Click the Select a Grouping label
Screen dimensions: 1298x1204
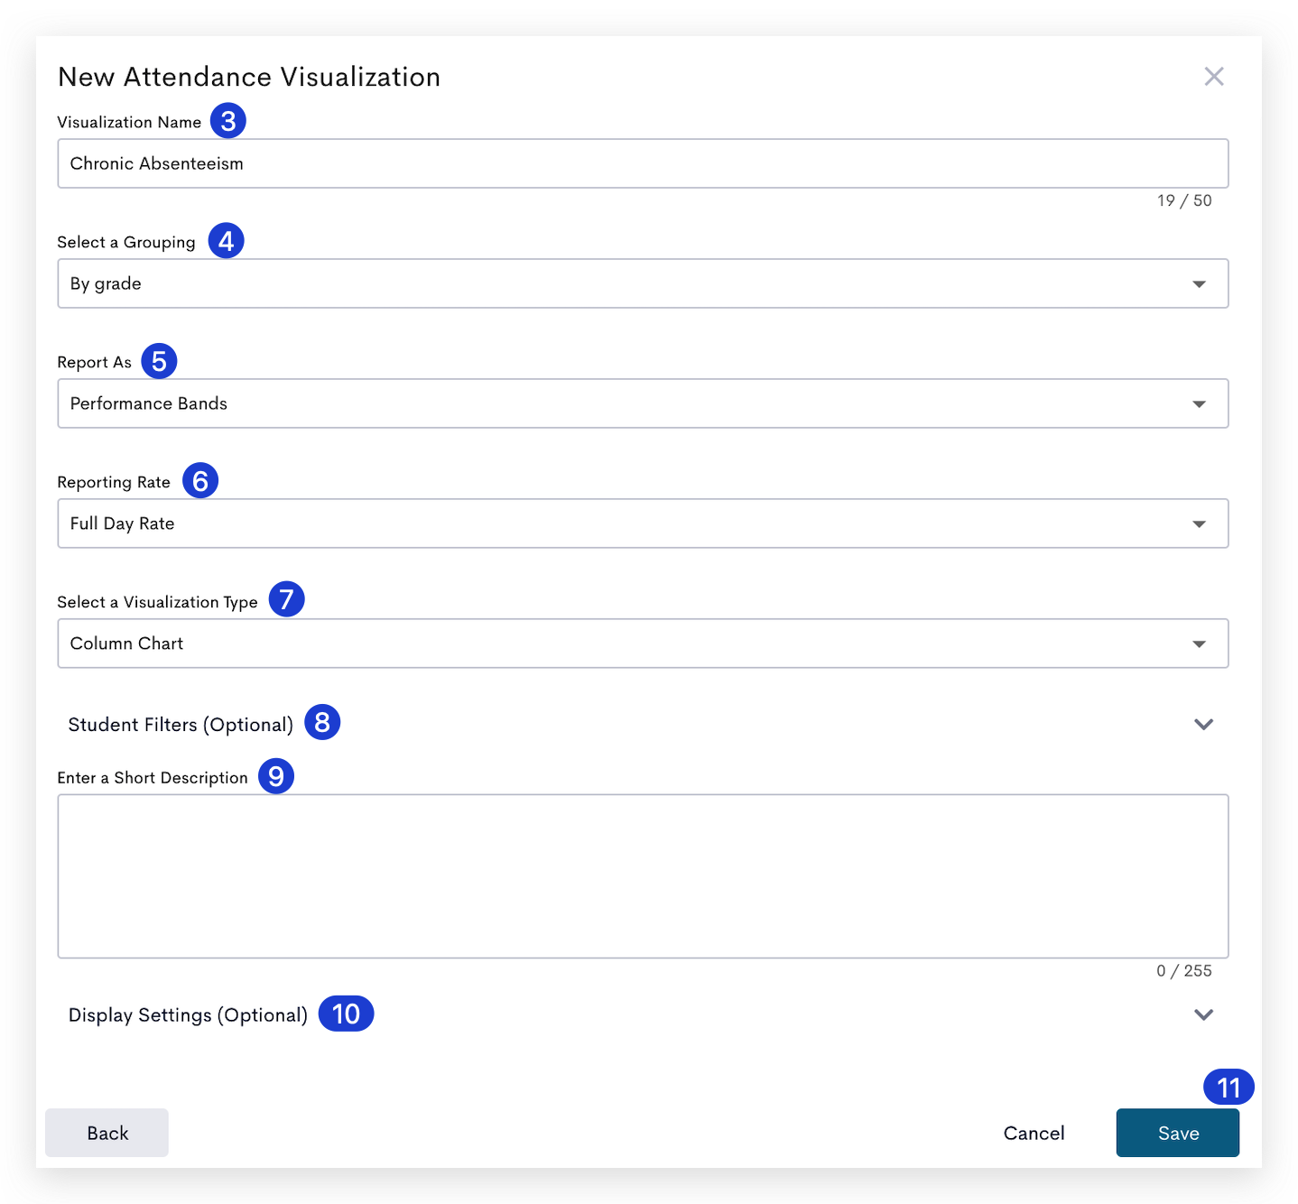tap(126, 242)
